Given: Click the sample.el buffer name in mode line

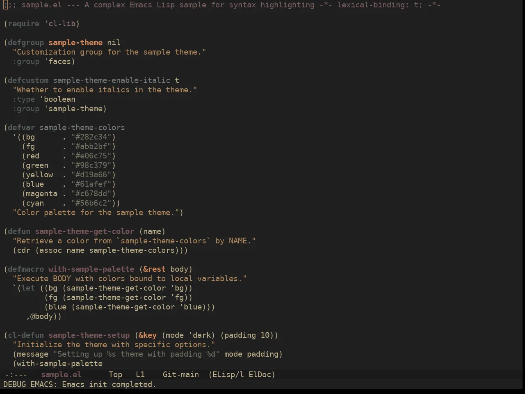Looking at the screenshot, I should tap(61, 374).
